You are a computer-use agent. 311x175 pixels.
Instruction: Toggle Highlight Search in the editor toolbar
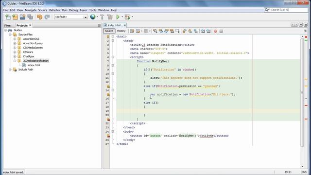172,31
